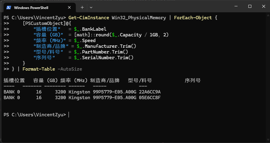Close the Windows PowerShell tab
Image resolution: width=270 pixels, height=143 pixels.
[x=69, y=8]
